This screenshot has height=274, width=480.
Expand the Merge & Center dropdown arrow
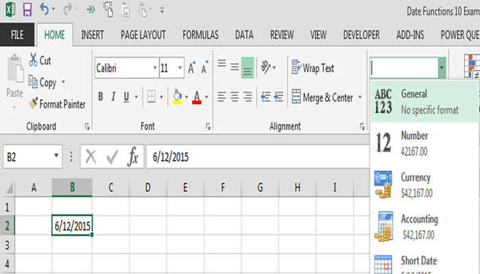click(x=360, y=97)
